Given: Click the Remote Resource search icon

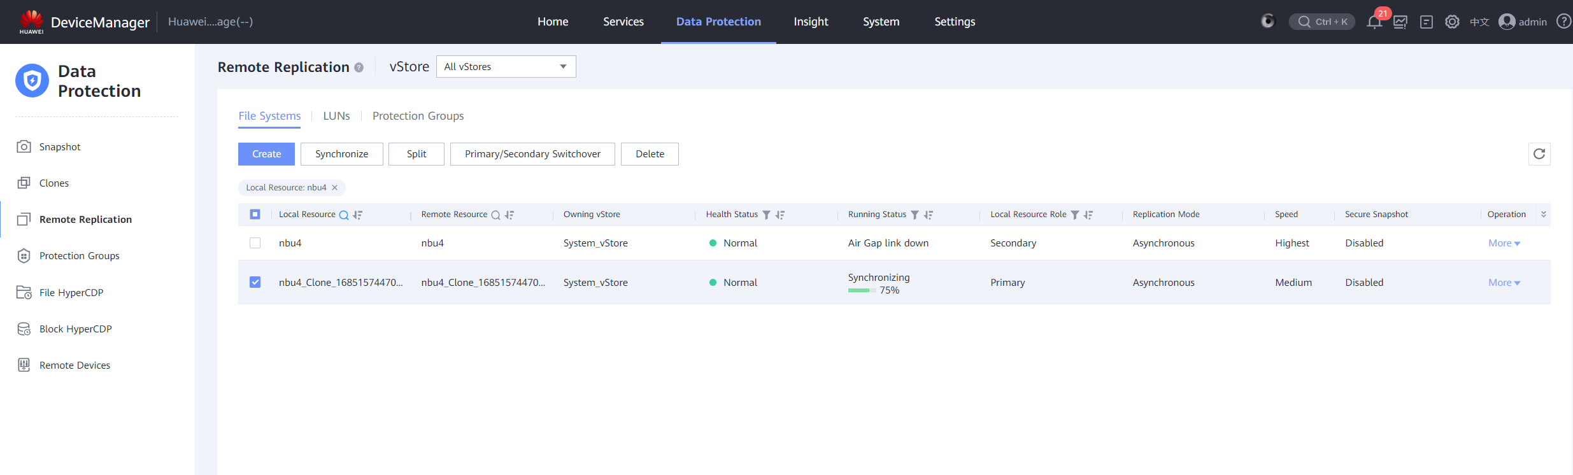Looking at the screenshot, I should pos(495,215).
